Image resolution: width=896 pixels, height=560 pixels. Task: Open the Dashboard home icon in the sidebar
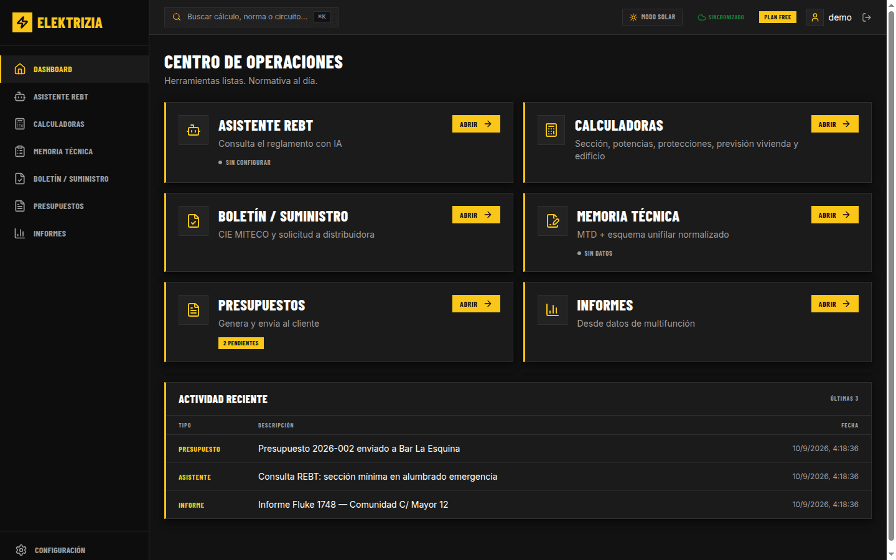click(x=20, y=69)
